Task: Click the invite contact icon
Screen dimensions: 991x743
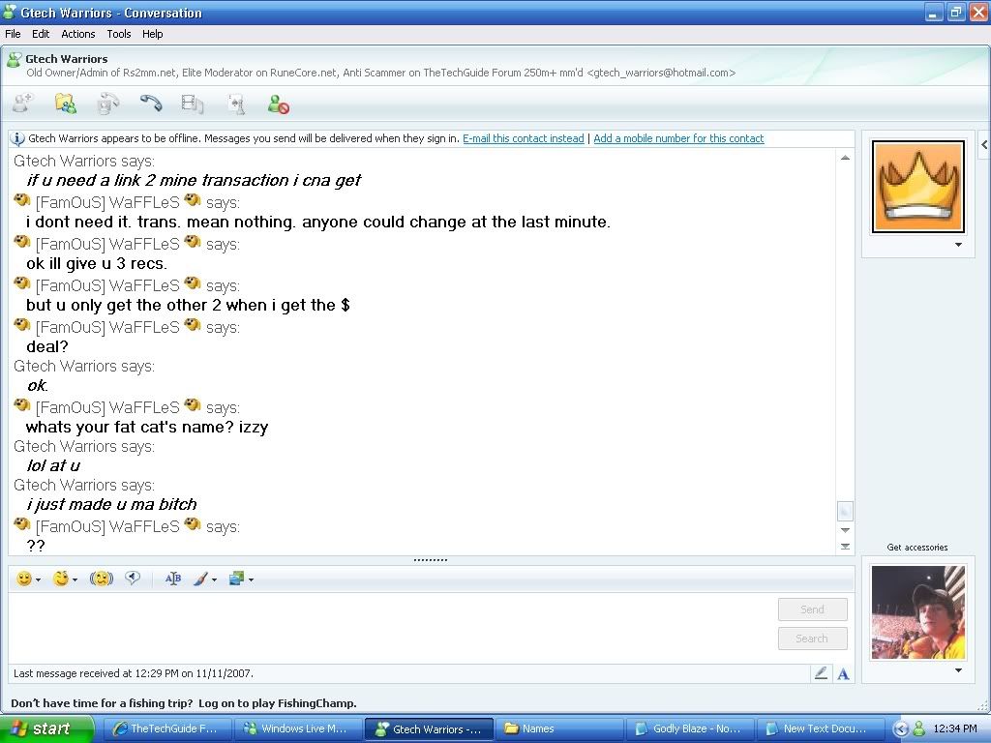Action: 22,104
